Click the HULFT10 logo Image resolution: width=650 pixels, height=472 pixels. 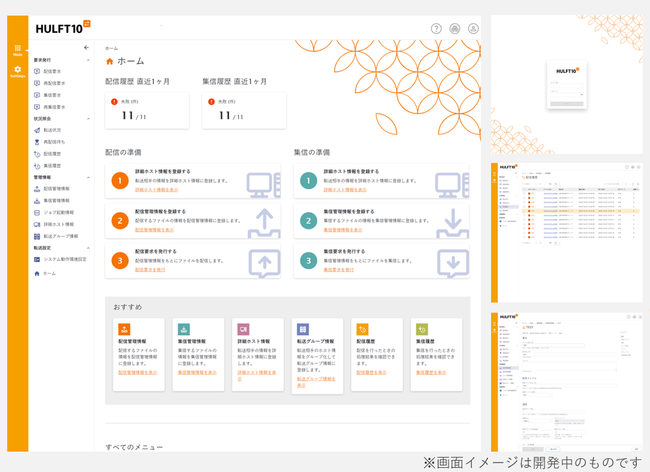click(63, 28)
